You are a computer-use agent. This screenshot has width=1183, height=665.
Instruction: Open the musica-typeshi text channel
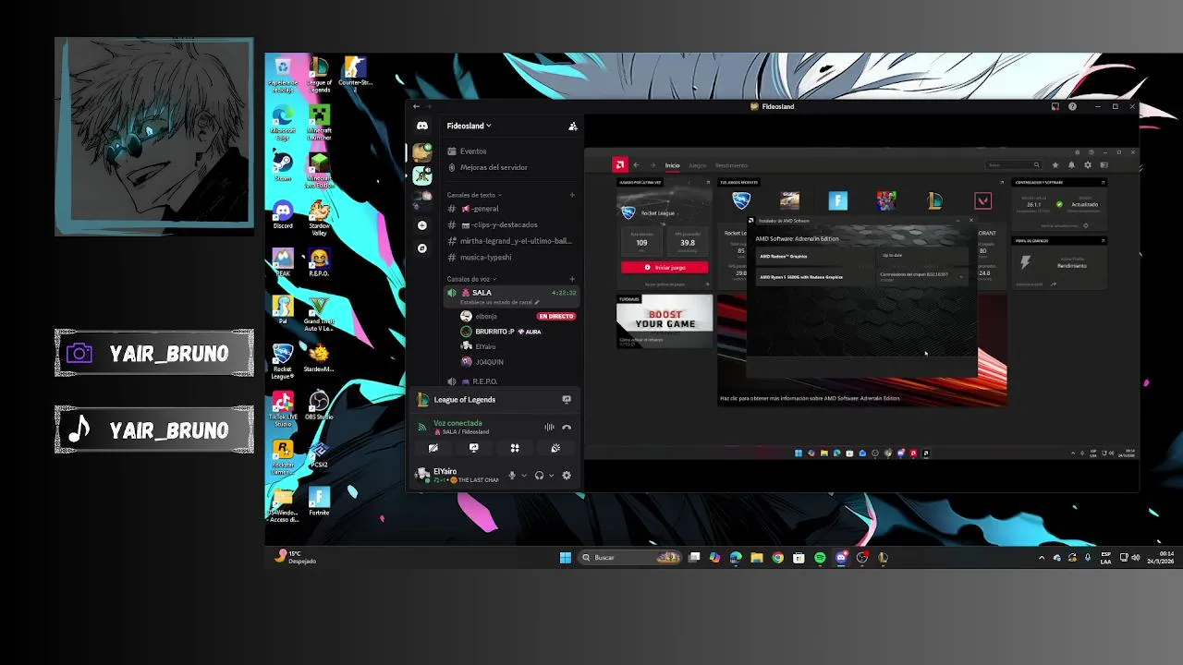pyautogui.click(x=513, y=257)
